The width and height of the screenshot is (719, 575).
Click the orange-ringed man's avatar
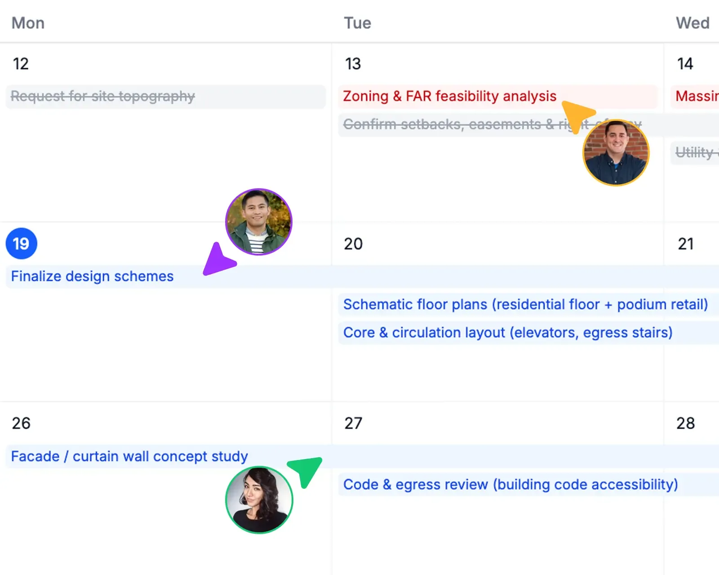(x=616, y=153)
